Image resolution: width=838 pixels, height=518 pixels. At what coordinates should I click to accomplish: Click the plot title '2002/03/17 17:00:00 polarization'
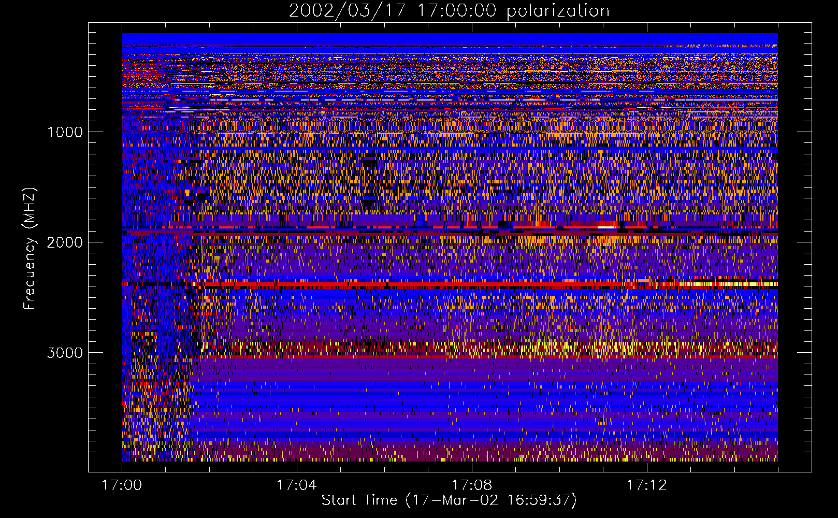(x=449, y=11)
